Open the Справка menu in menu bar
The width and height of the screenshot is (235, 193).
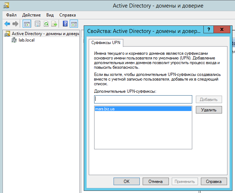pyautogui.click(x=67, y=15)
